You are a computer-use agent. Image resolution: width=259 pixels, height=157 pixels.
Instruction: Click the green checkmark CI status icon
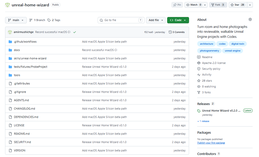pos(75,32)
